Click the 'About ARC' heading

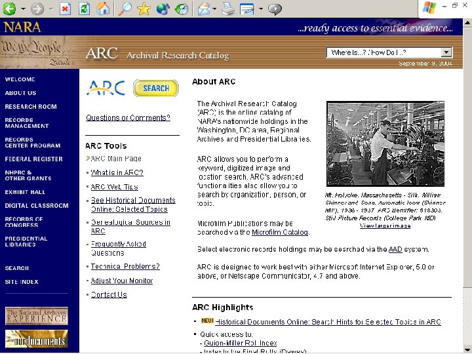[x=214, y=81]
